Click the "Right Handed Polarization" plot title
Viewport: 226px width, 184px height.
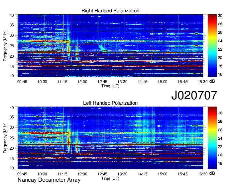[110, 11]
